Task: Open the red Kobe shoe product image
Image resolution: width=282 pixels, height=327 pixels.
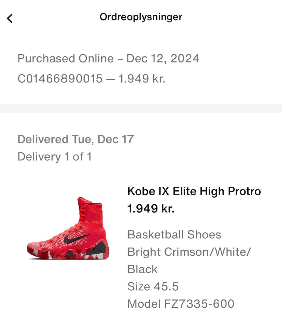Action: coord(68,228)
